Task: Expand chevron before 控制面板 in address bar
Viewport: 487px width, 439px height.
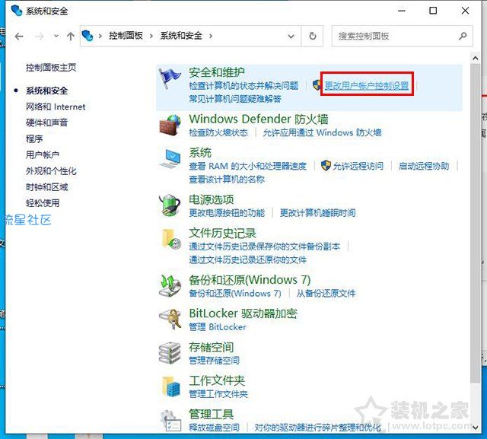Action: pyautogui.click(x=100, y=36)
